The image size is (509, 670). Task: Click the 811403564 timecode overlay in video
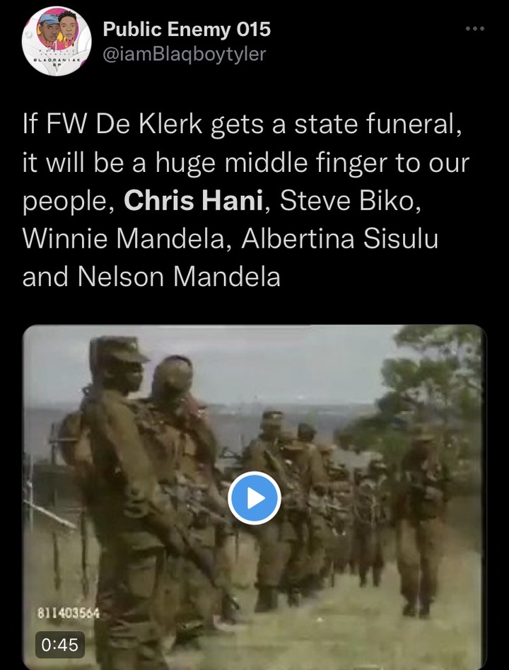69,613
